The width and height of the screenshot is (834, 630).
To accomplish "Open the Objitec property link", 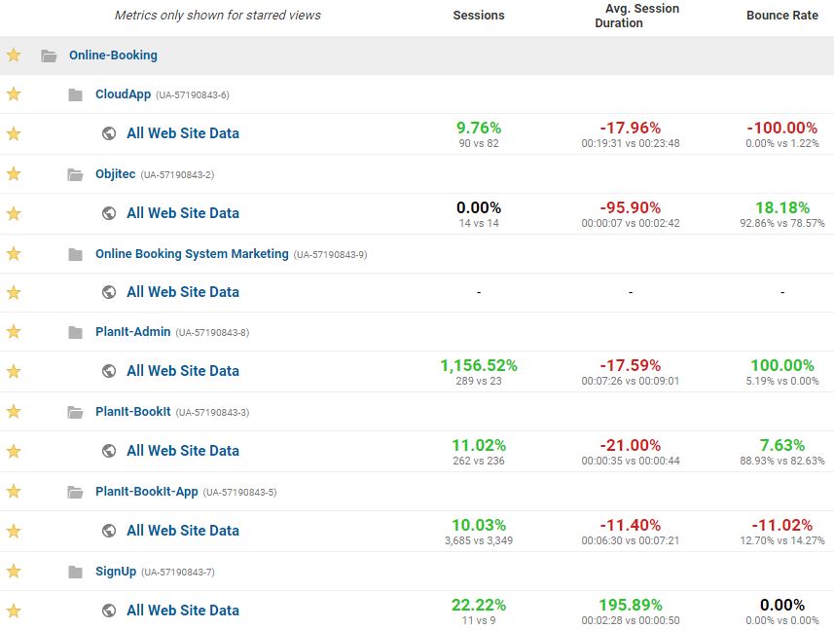I will pos(116,174).
